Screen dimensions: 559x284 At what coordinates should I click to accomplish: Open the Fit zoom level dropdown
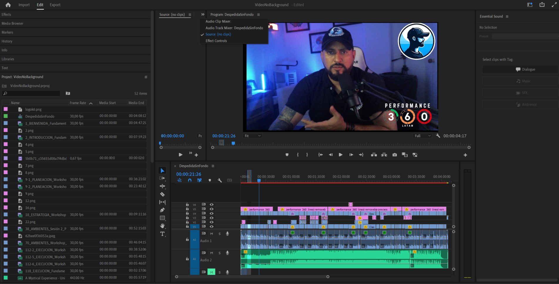(252, 136)
